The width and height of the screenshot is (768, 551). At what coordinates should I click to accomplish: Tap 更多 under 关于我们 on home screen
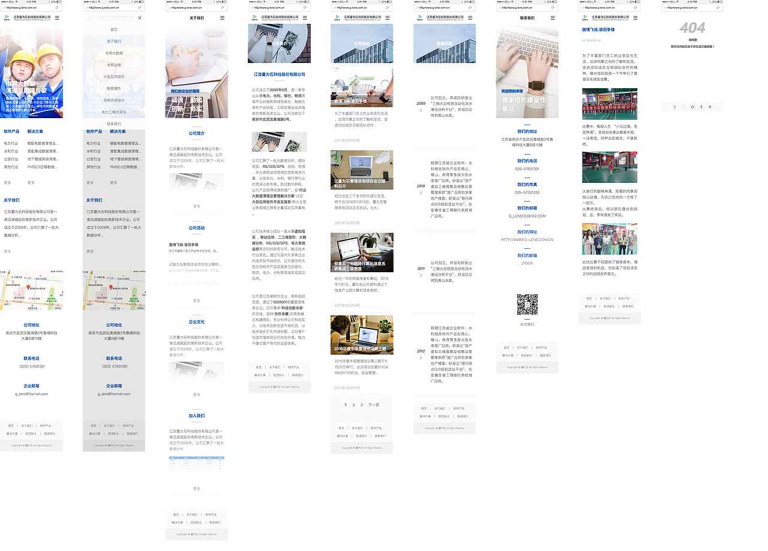[x=7, y=251]
